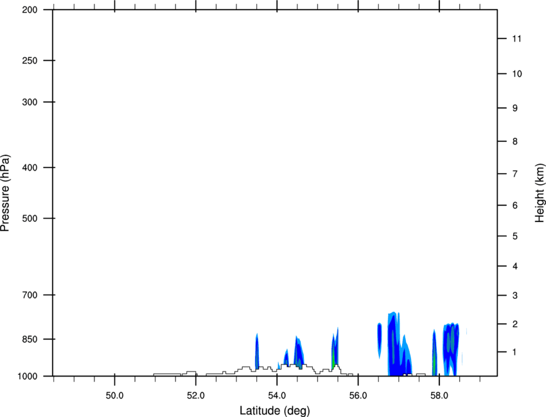The height and width of the screenshot is (417, 546).
Task: Select the 6 km height label
Action: pos(515,205)
